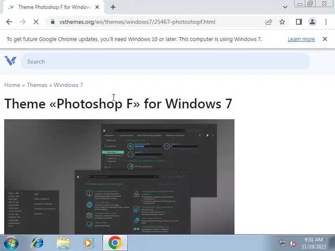Screen dimensions: 335x251
Task: Click the muted volume tray icon
Action: pyautogui.click(x=293, y=243)
